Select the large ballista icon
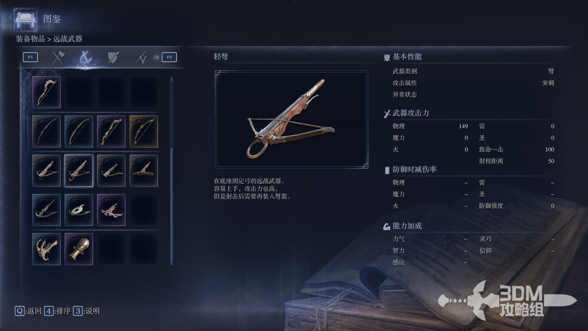This screenshot has width=588, height=331. pos(47,249)
